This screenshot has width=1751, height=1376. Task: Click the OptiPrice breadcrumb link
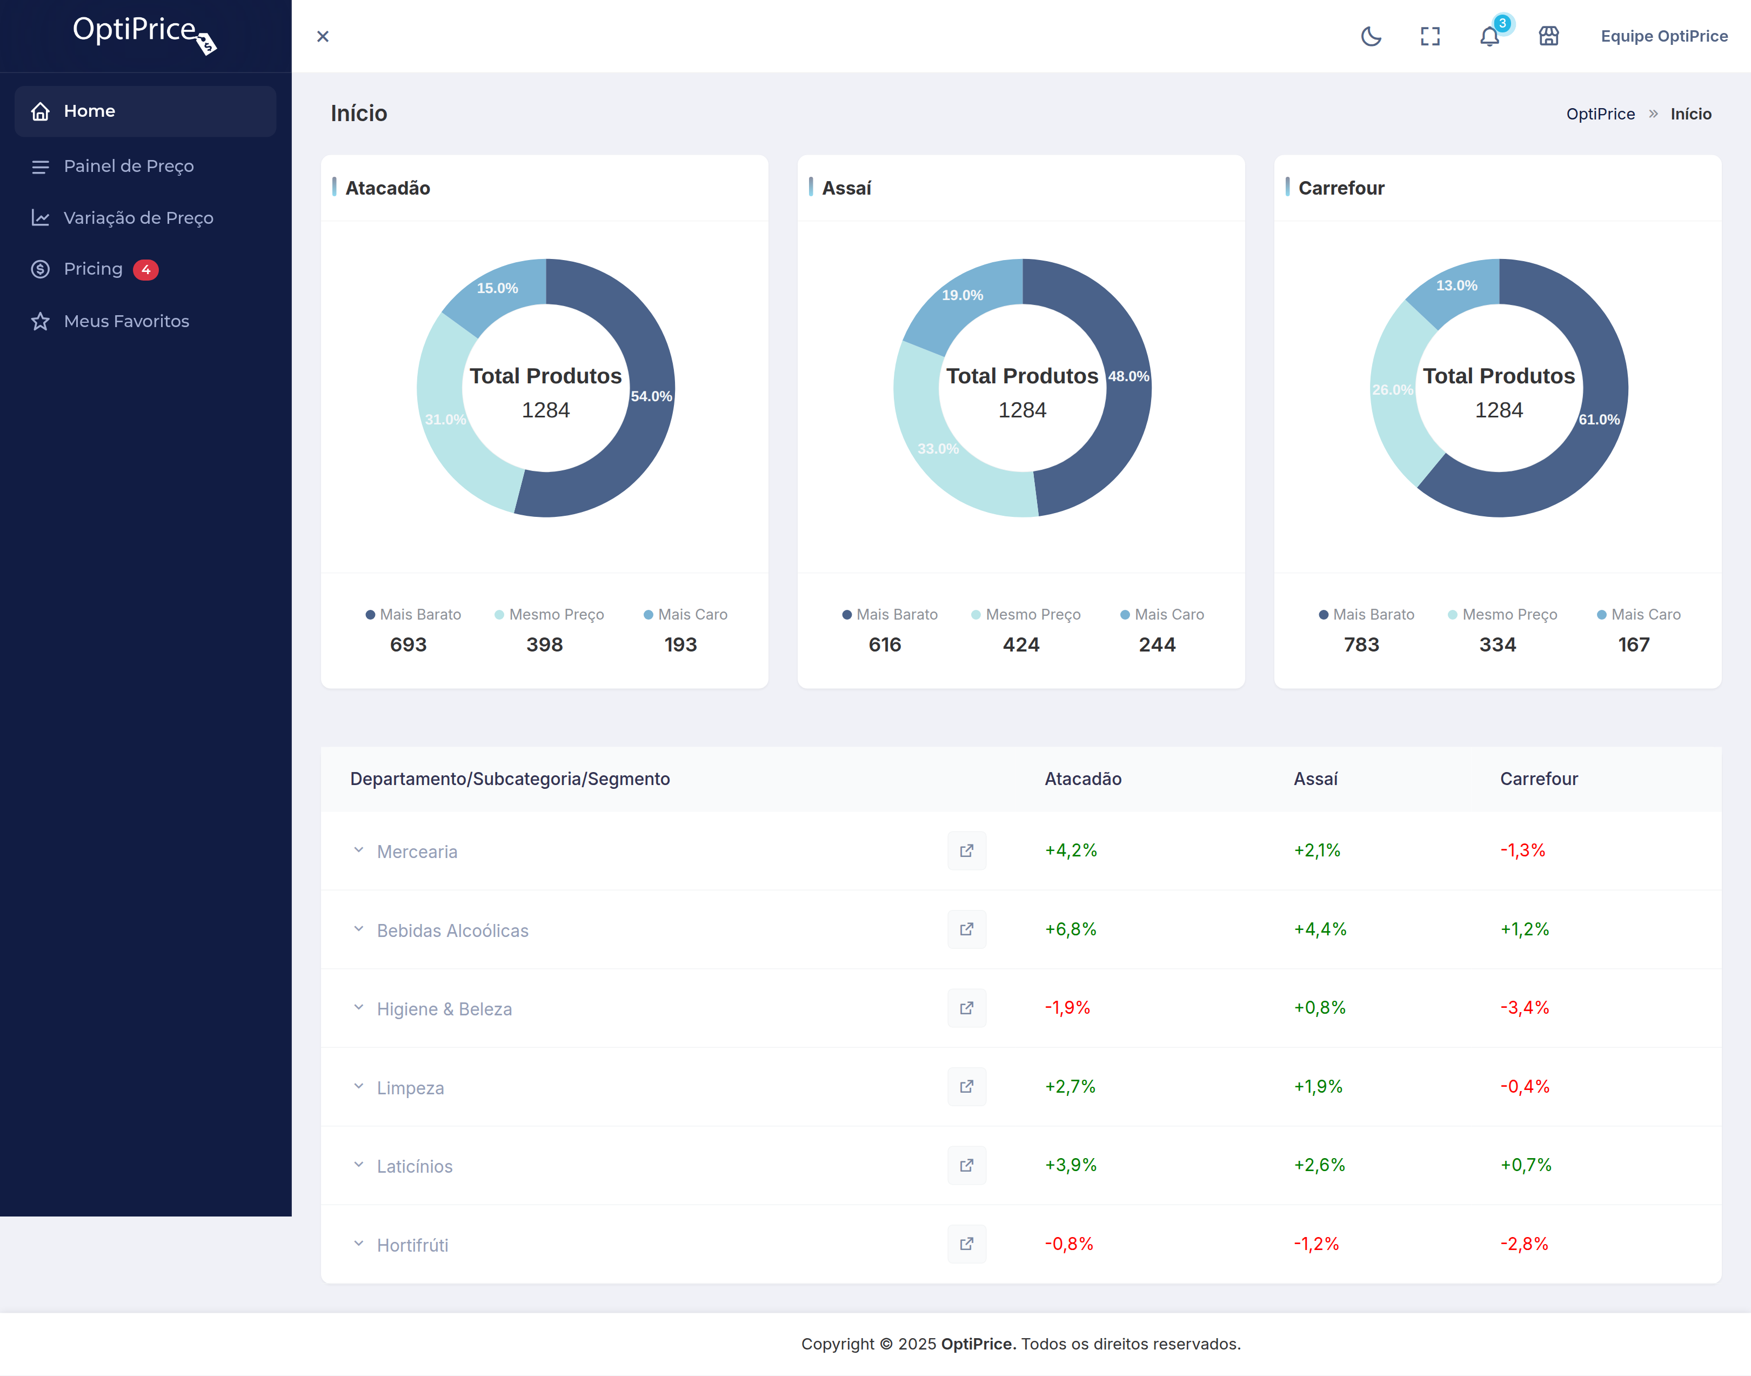tap(1600, 114)
